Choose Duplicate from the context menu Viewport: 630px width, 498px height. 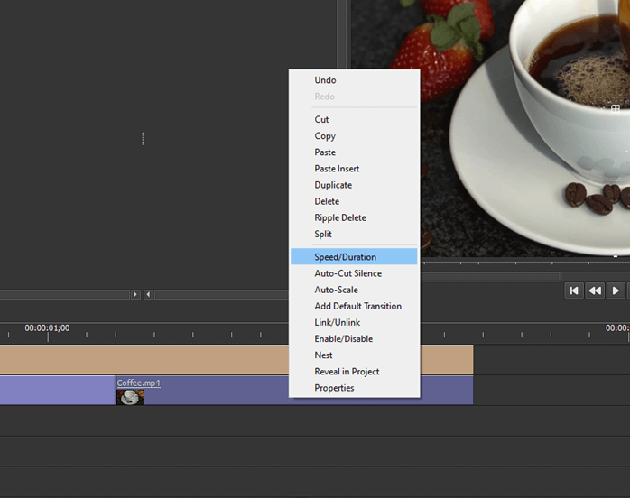(x=354, y=185)
